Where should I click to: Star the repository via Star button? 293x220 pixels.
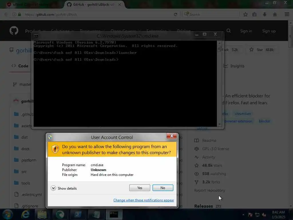point(261,50)
